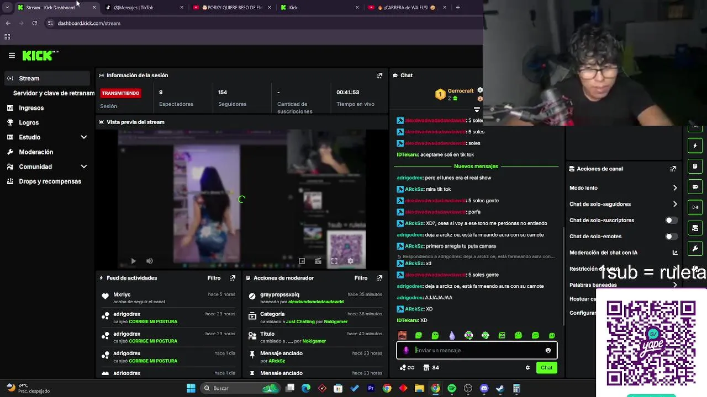Open the hamburger menu next to Kick logo
707x397 pixels.
click(x=12, y=55)
